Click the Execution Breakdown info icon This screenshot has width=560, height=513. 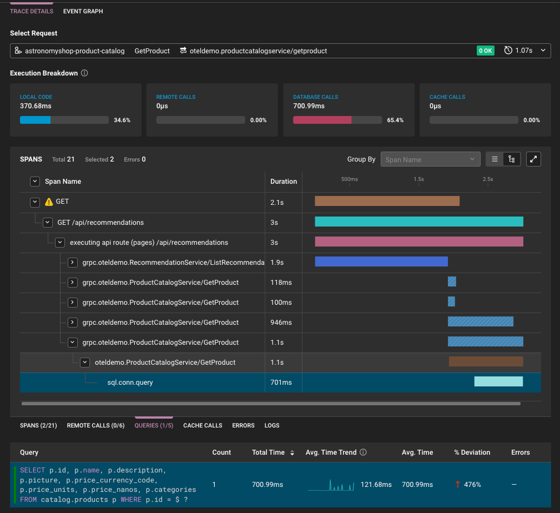pos(84,73)
